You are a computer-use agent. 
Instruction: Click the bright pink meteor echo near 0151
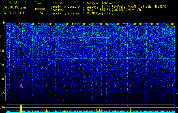(x=21, y=86)
